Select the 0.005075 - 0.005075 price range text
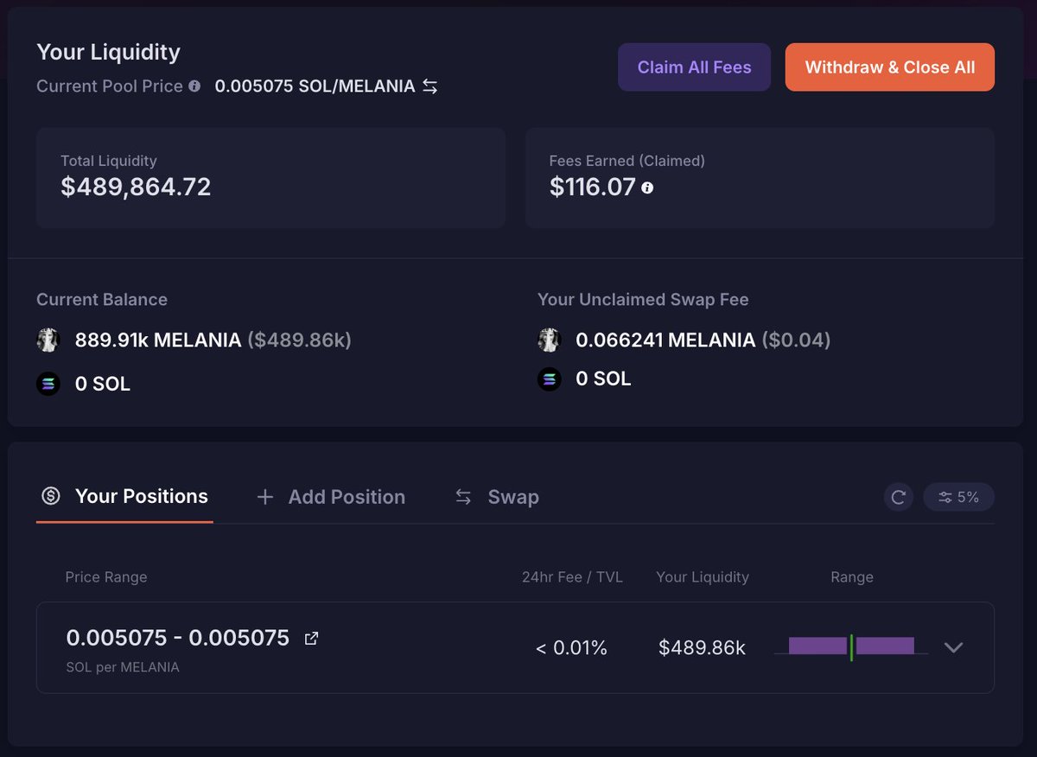Screen dimensions: 1037x757 pos(178,638)
